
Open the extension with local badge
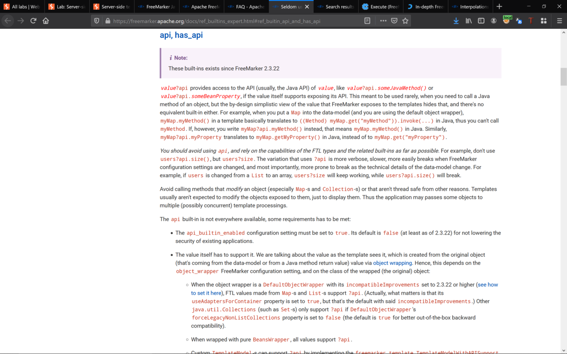507,20
